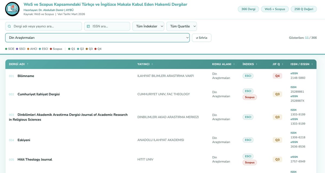Click the Sıfırla reset button
The width and height of the screenshot is (325, 173).
click(x=201, y=38)
